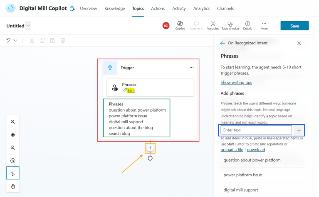Click 'question about the blog' in Trigger node
The height and width of the screenshot is (197, 319).
coord(131,128)
